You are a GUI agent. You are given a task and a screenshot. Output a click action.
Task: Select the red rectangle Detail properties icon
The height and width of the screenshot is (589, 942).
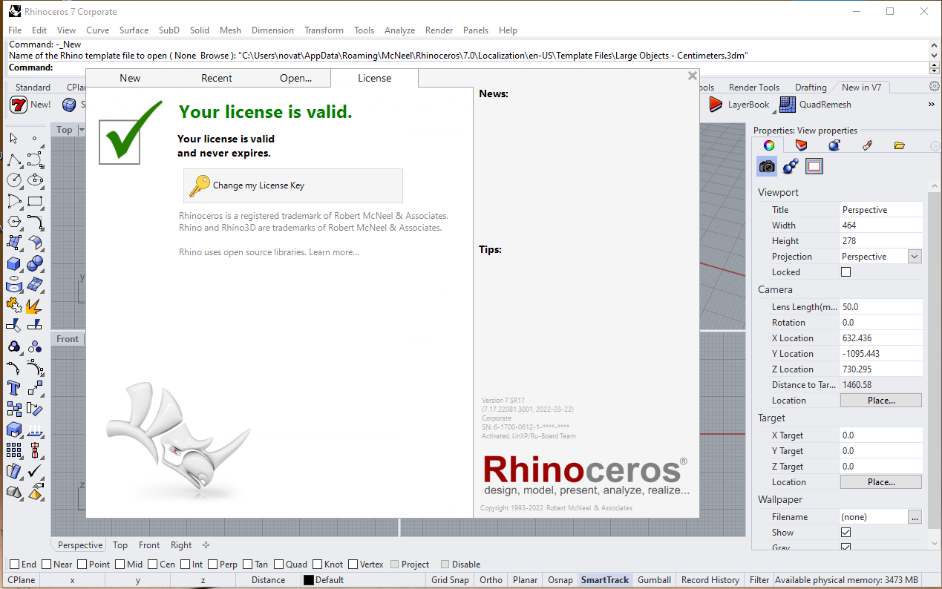tap(814, 166)
